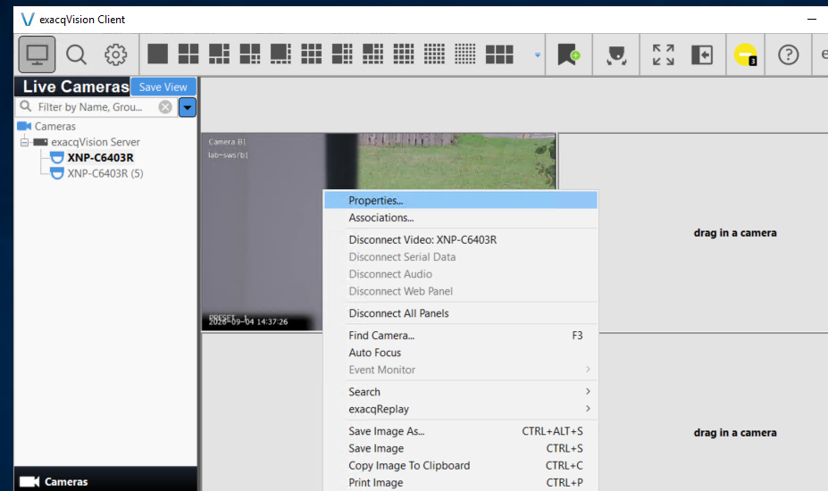Choose Disconnect Video: XNP-C6403R
Image resolution: width=828 pixels, height=491 pixels.
(x=461, y=239)
